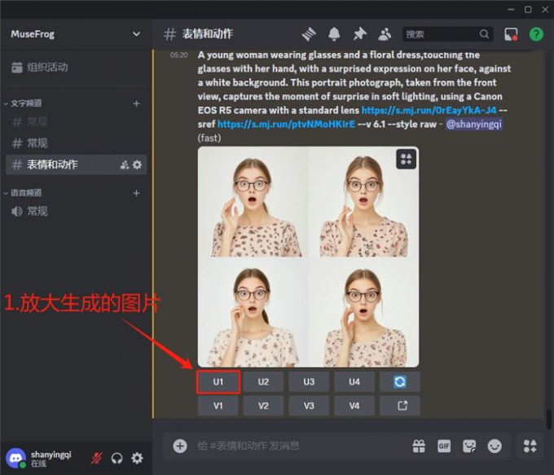Join the 常规 voice channel
This screenshot has height=475, width=554.
76,211
